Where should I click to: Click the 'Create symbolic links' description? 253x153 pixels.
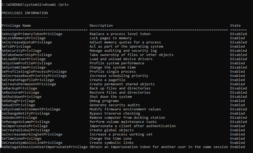(x=112, y=143)
